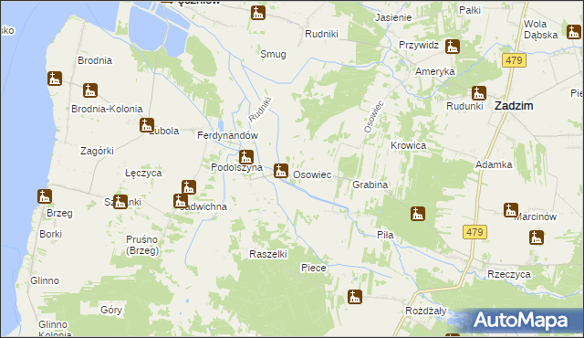
Task: Select the Rożdżały label
Action: (426, 311)
